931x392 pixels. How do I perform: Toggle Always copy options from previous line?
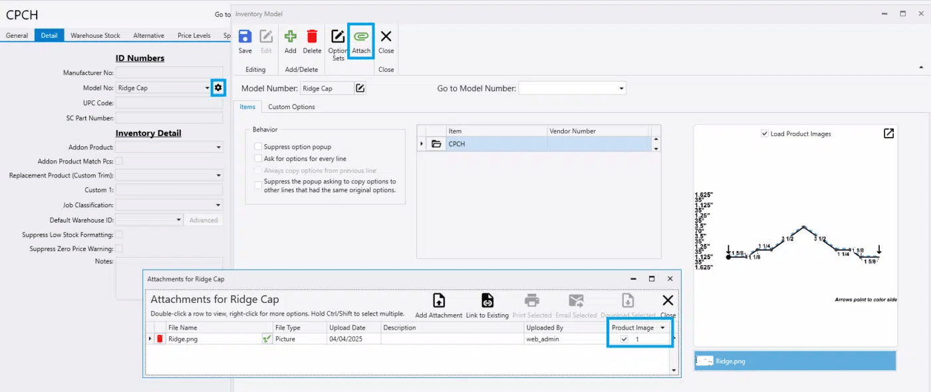pos(258,171)
